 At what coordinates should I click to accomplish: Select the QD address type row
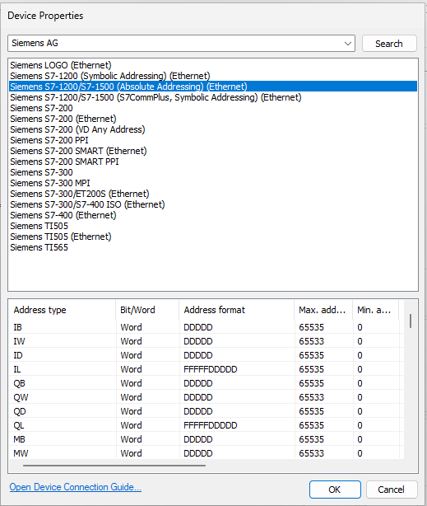(207, 411)
